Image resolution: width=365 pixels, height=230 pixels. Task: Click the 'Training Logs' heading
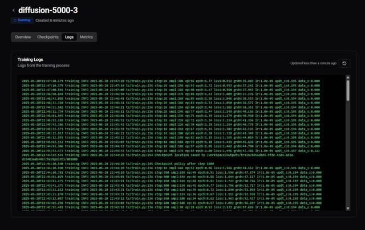[x=30, y=59]
